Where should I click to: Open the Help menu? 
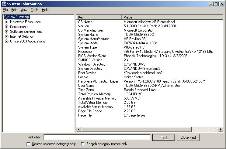coord(45,10)
